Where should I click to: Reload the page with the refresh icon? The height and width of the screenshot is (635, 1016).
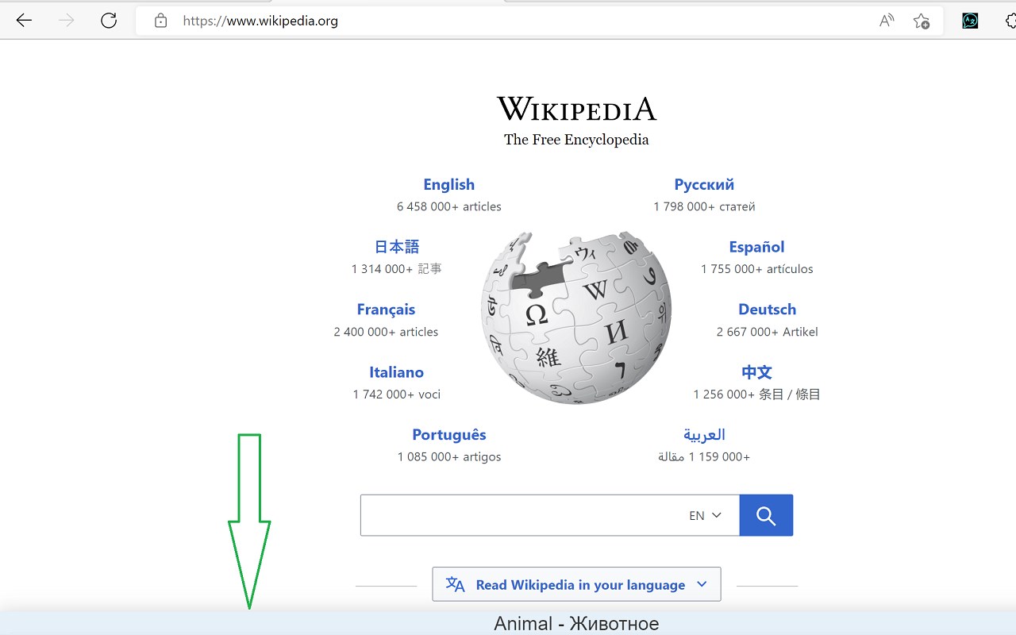click(x=109, y=21)
